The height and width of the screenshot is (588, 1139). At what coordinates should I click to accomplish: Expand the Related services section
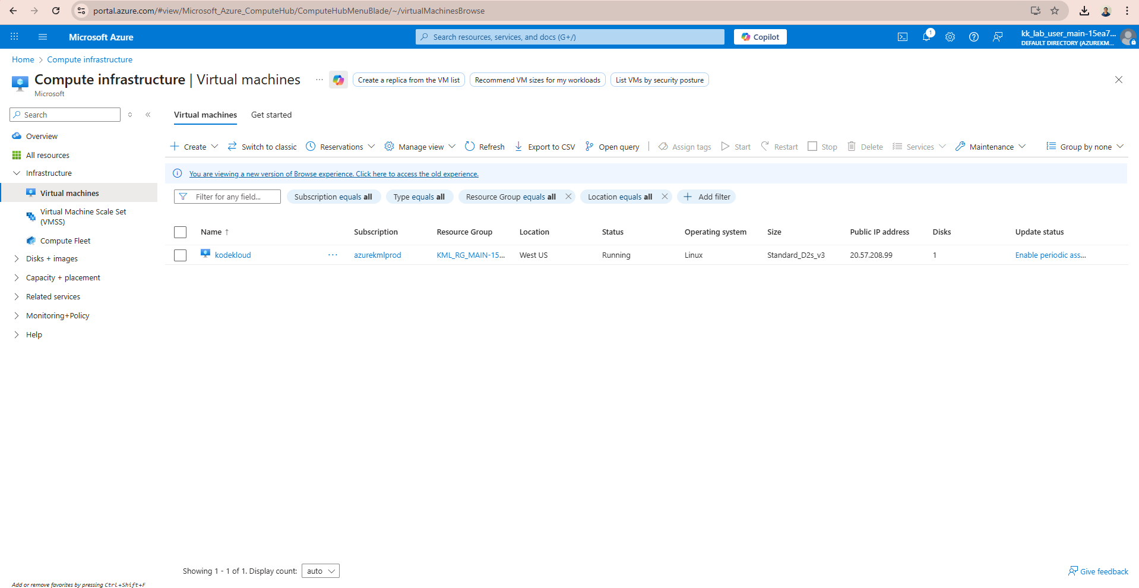pyautogui.click(x=16, y=296)
